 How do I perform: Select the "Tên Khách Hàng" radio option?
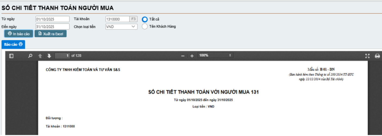tap(145, 27)
